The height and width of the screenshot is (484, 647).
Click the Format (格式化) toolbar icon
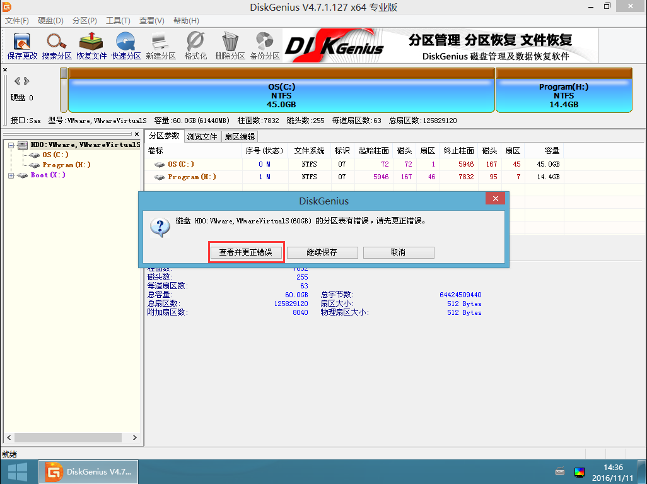point(195,46)
